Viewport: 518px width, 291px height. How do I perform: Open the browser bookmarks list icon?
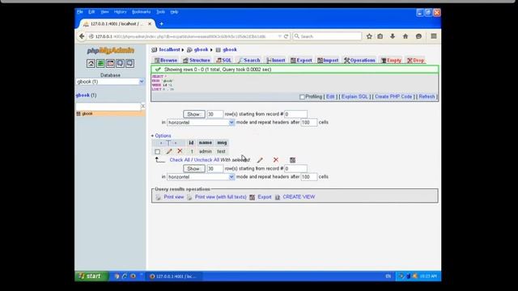pyautogui.click(x=380, y=36)
